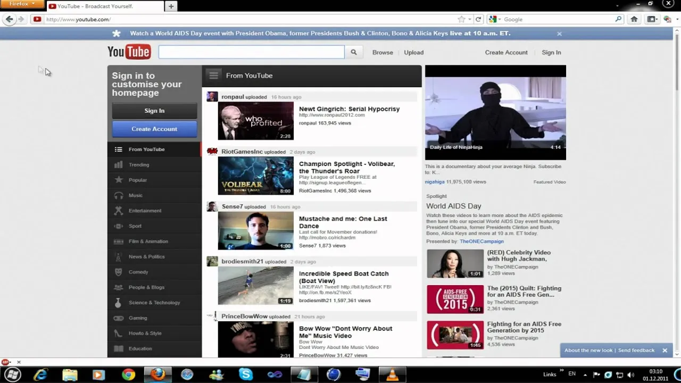
Task: Bookmark page with star icon
Action: pos(461,19)
